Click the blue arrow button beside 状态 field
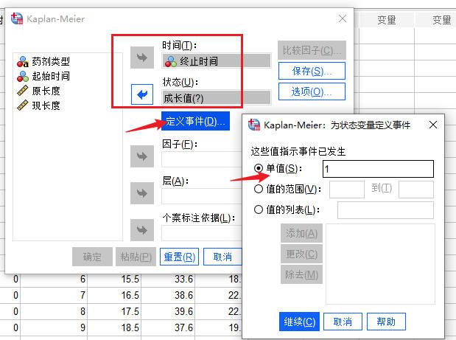The image size is (456, 340). click(x=142, y=94)
